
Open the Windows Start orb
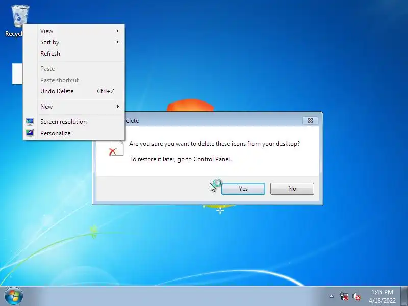(14, 296)
